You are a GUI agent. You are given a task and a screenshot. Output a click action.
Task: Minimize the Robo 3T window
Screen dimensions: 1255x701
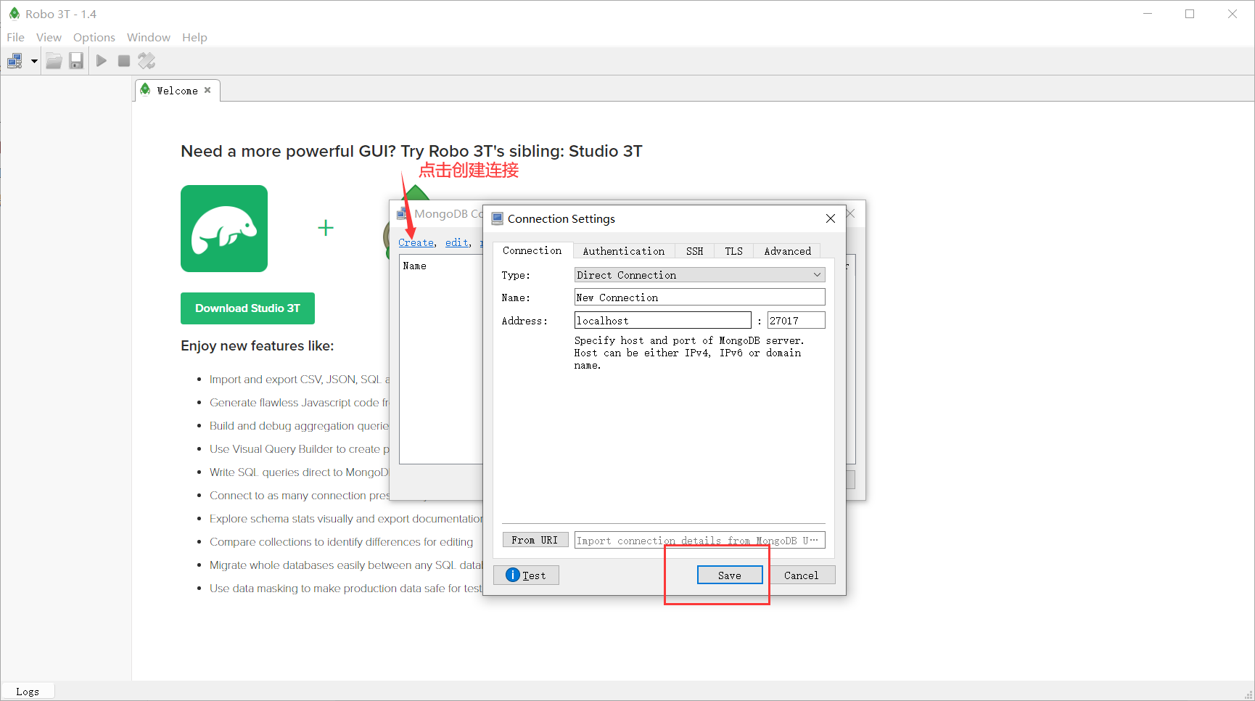point(1148,14)
